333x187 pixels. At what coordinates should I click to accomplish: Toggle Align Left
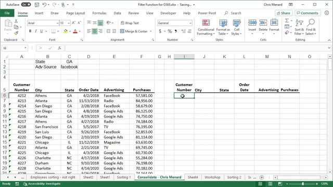coord(89,31)
